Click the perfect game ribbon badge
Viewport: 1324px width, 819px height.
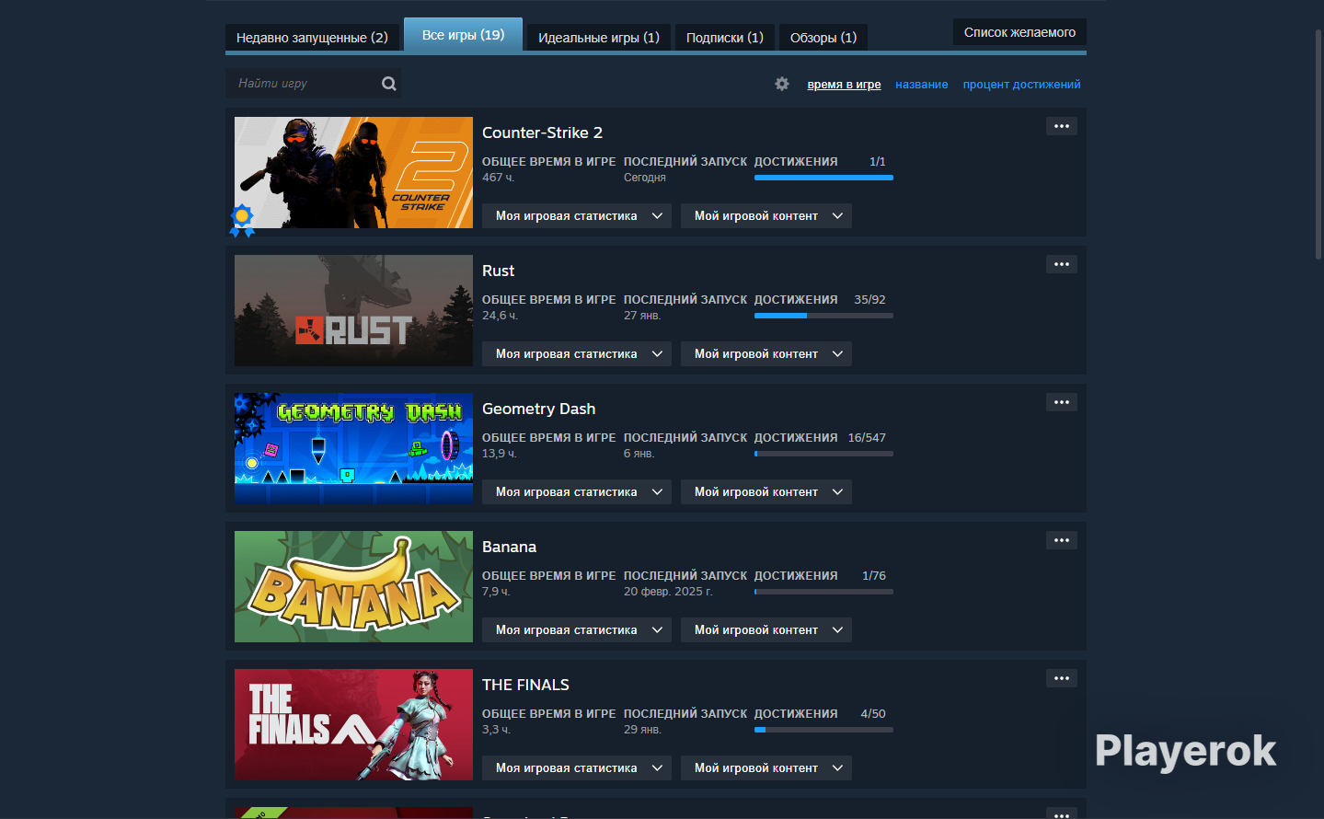tap(242, 219)
